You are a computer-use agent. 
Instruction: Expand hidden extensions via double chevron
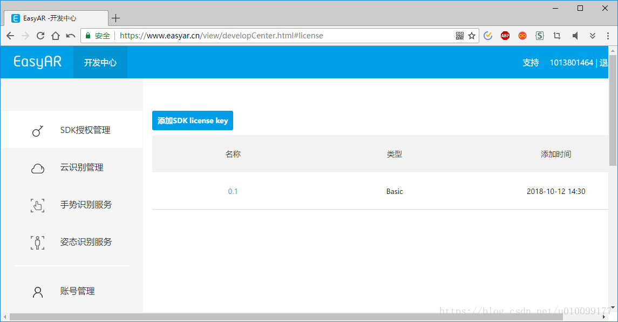coord(592,35)
